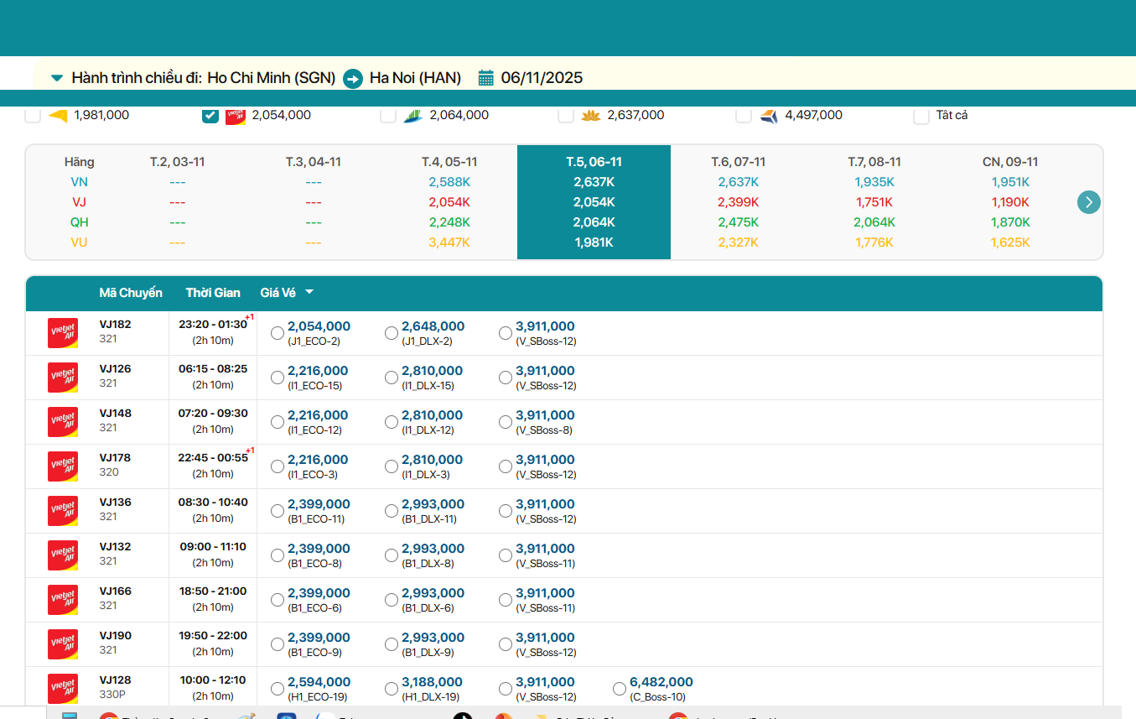Enable the 'Tất cả' all-airlines checkbox
Screen dimensions: 1136x719
[x=921, y=116]
